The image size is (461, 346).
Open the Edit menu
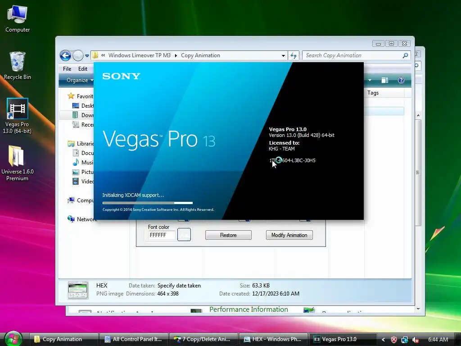pos(83,69)
